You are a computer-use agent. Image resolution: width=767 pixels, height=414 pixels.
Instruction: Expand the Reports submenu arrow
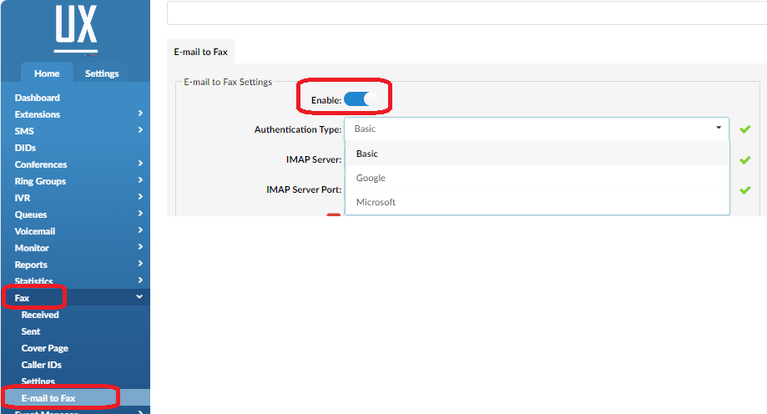140,263
